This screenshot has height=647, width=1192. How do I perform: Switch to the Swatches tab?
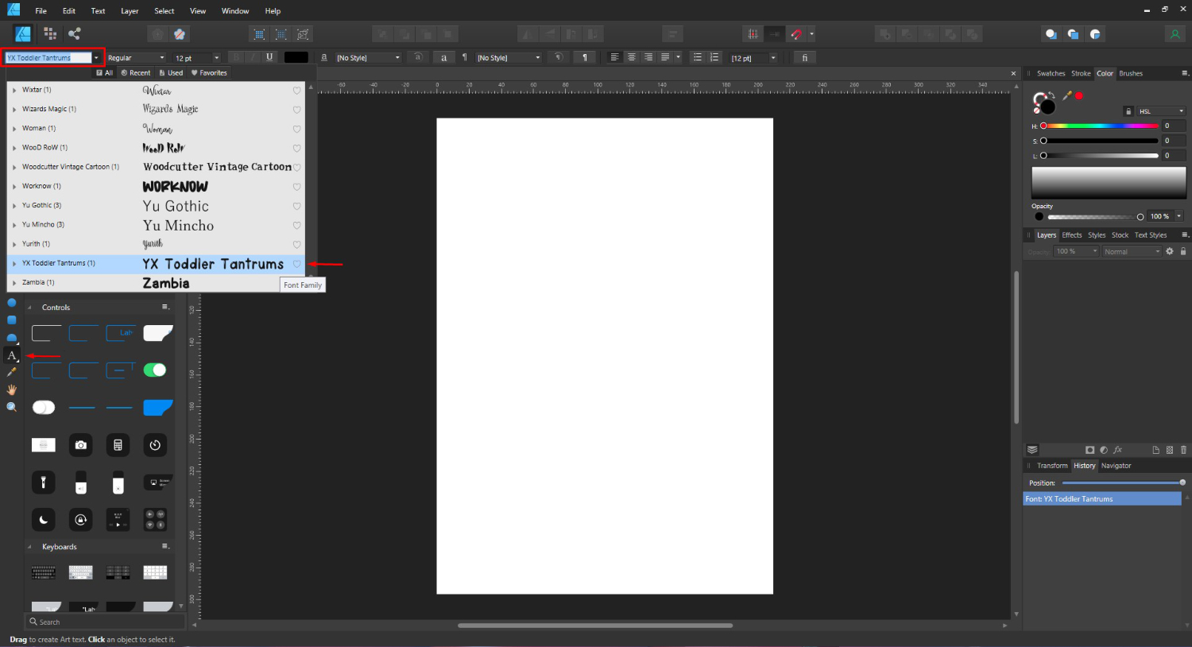click(x=1051, y=73)
